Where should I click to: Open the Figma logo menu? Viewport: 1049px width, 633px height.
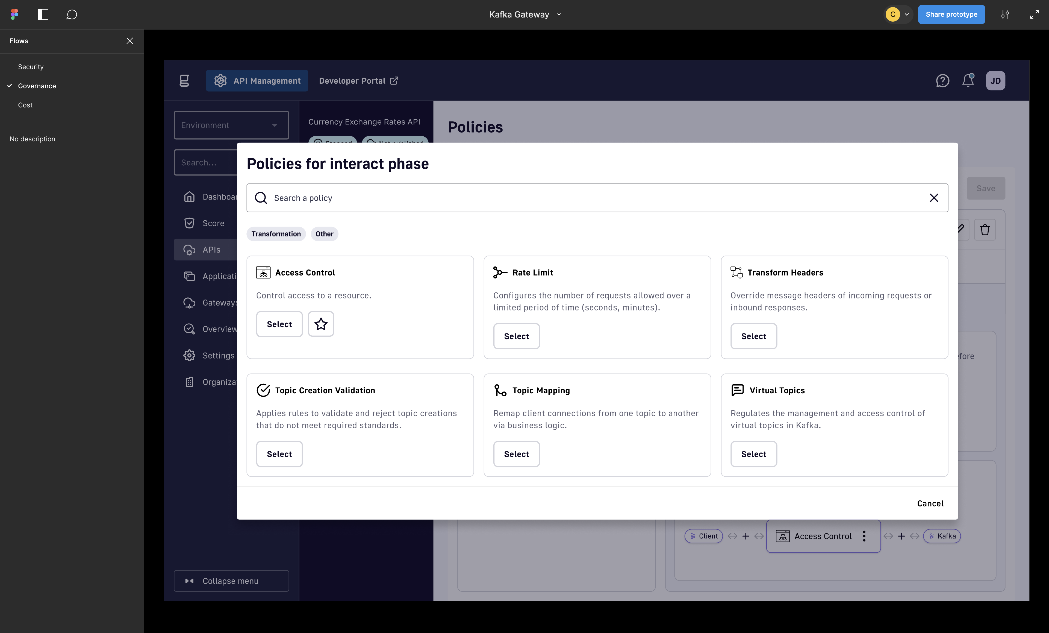[14, 14]
